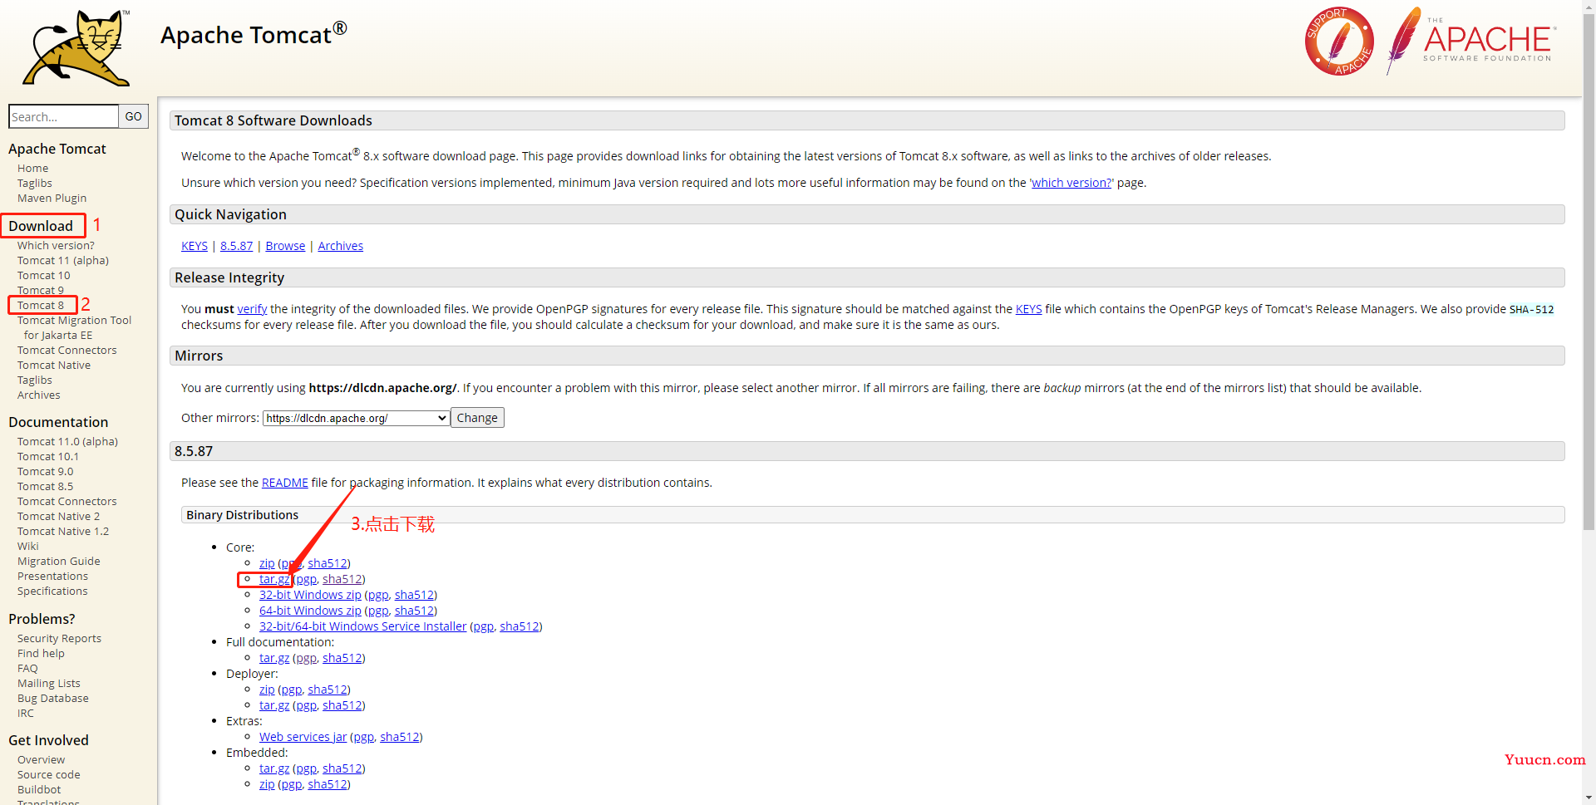This screenshot has width=1596, height=805.
Task: Jump to 8.5.87 in Quick Navigation
Action: click(x=236, y=246)
